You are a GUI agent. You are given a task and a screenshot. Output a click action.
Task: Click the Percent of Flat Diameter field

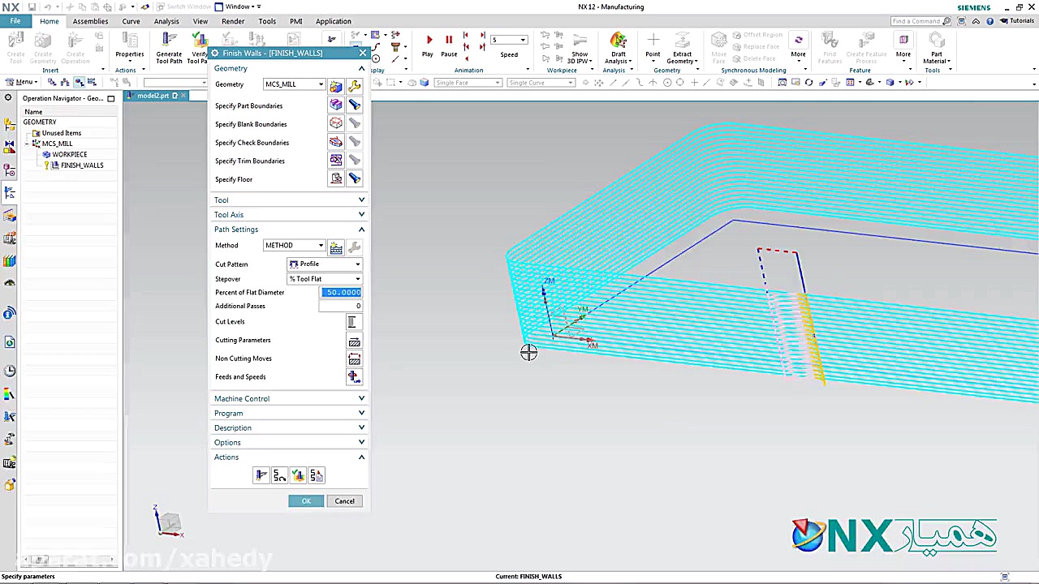[341, 293]
